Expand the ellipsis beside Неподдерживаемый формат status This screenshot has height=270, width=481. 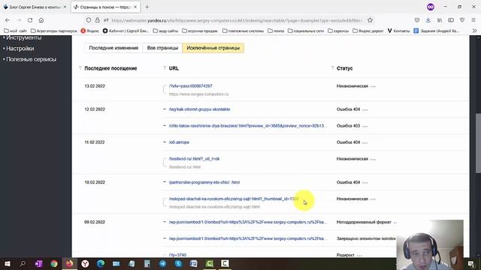point(395,222)
